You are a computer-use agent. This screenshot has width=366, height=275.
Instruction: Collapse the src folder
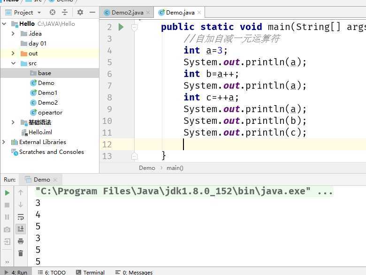13,63
